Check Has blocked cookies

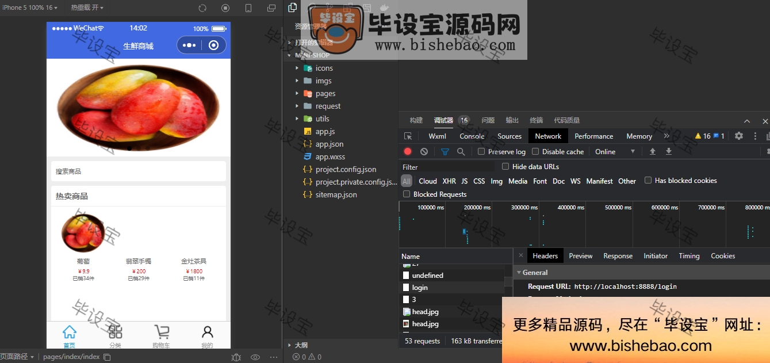(x=648, y=180)
